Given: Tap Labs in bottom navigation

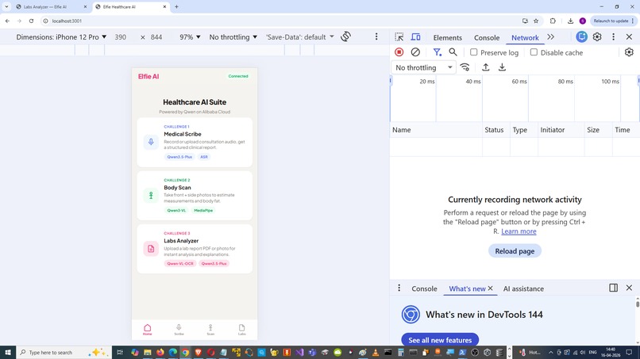Looking at the screenshot, I should click(x=241, y=330).
